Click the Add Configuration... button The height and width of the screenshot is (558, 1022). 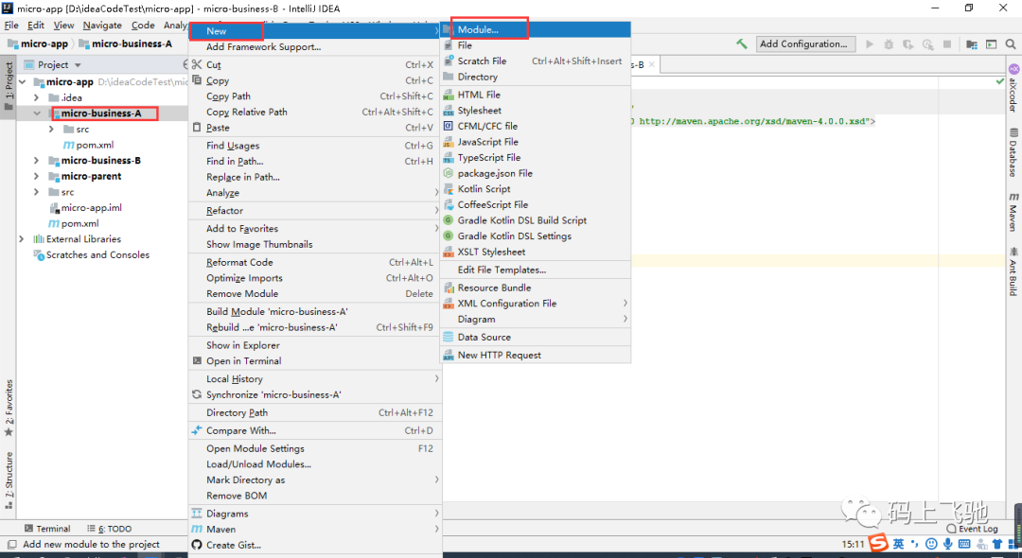[803, 44]
